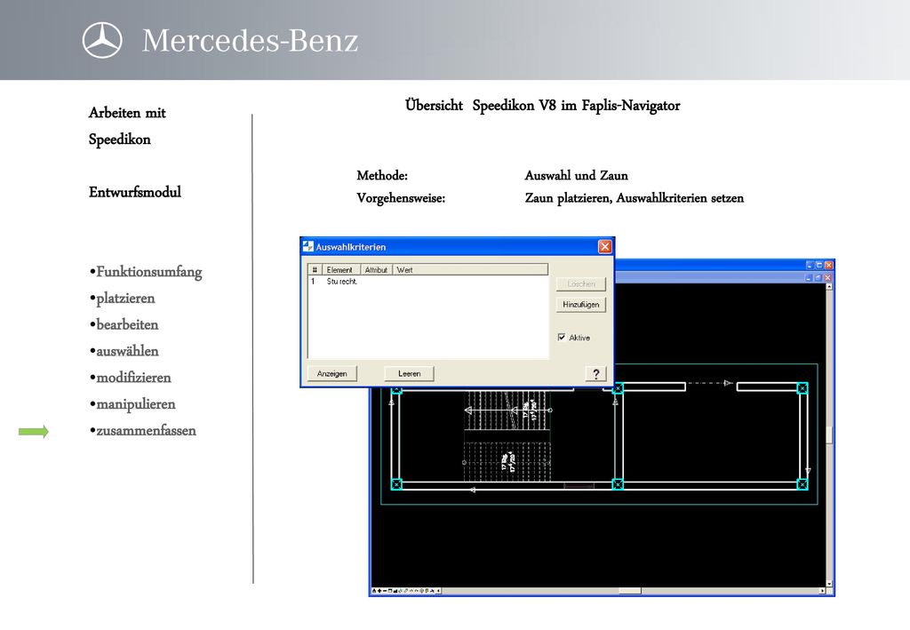
Task: Click the CAD view vertical scrollbar up arrow
Action: pyautogui.click(x=829, y=286)
